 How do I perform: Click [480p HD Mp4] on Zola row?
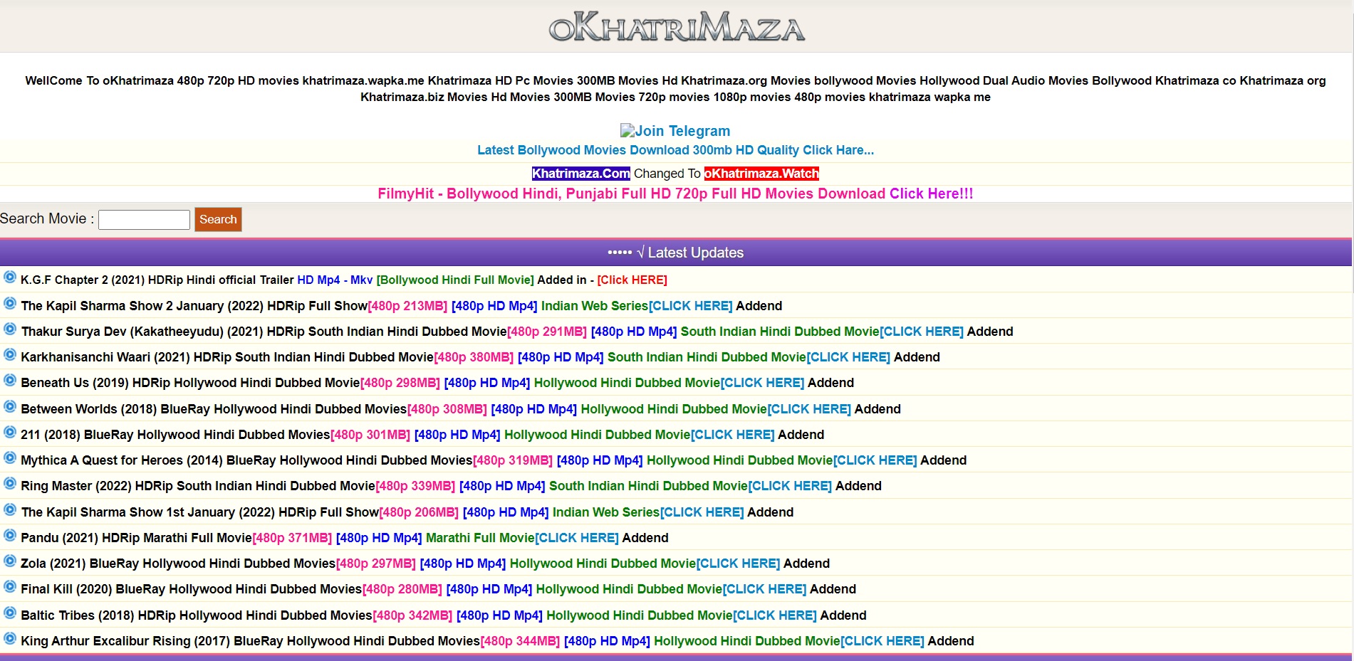[x=463, y=564]
